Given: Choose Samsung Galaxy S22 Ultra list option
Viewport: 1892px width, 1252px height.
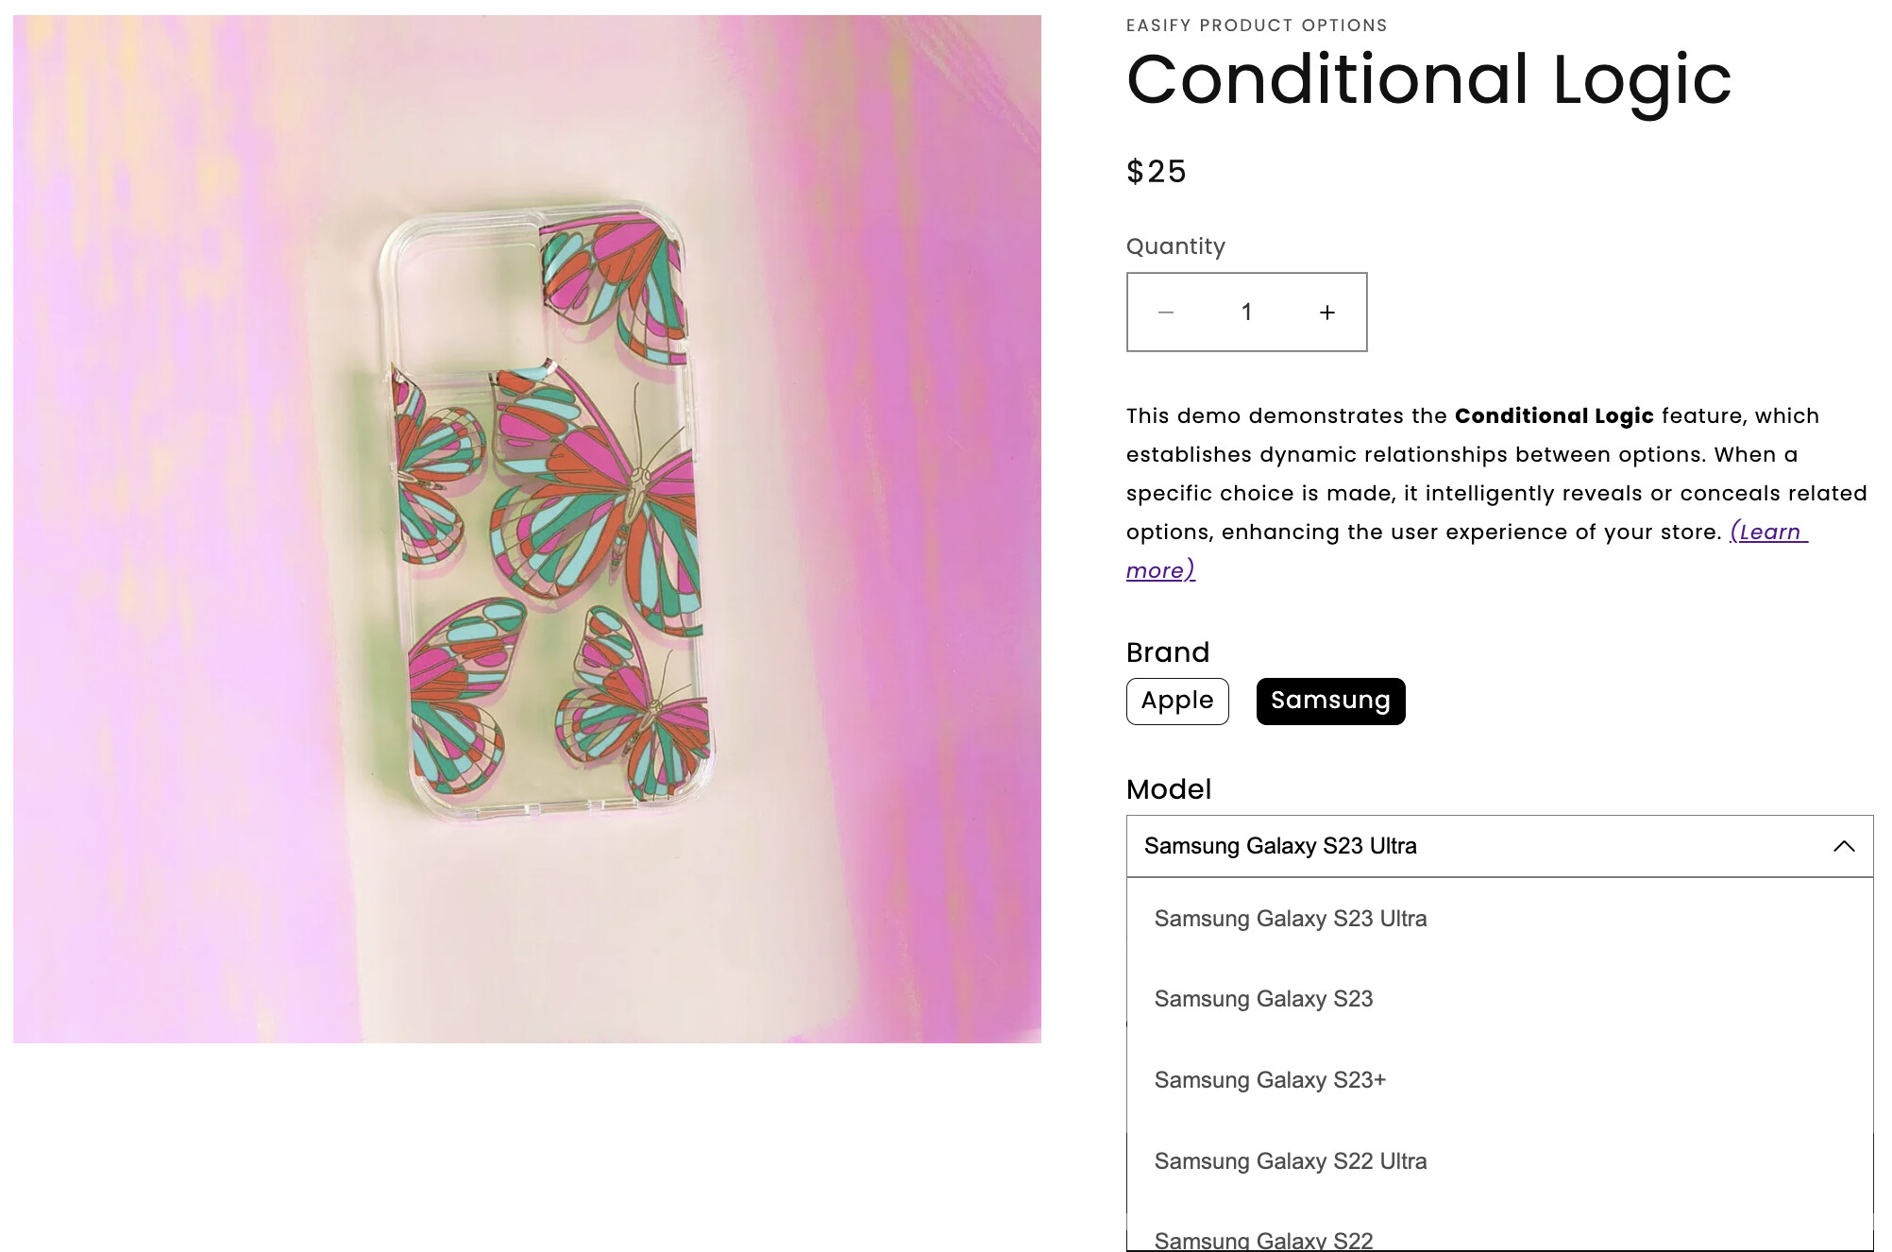Looking at the screenshot, I should coord(1290,1161).
